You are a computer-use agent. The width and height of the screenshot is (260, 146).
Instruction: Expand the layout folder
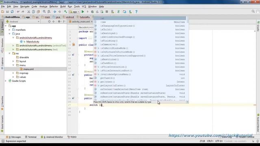[13, 61]
